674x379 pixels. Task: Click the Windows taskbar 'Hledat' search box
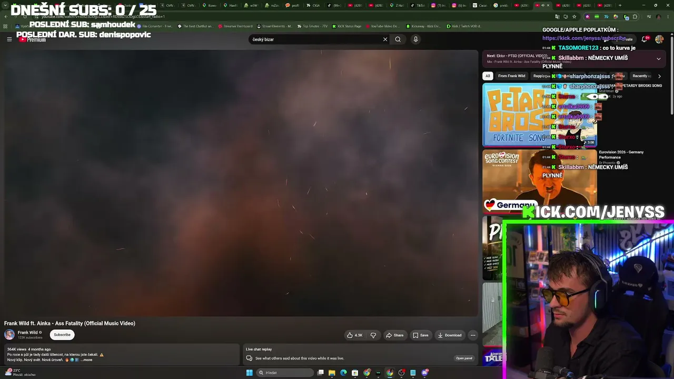point(285,373)
